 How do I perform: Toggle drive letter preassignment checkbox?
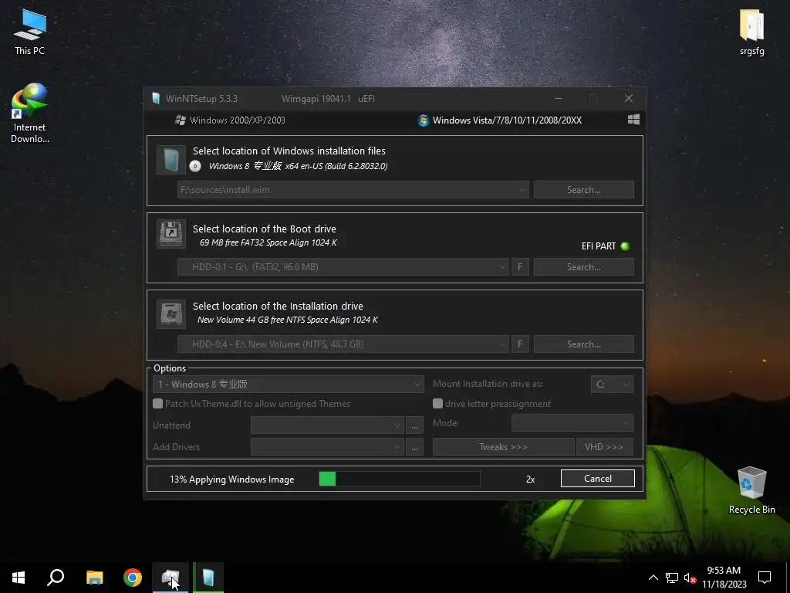(438, 403)
